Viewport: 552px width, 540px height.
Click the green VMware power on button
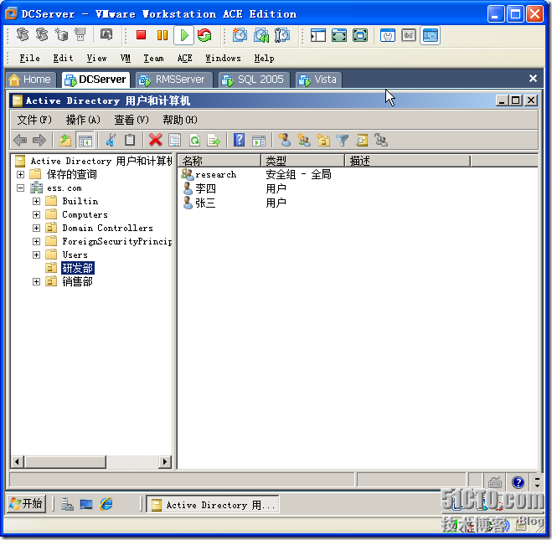183,35
